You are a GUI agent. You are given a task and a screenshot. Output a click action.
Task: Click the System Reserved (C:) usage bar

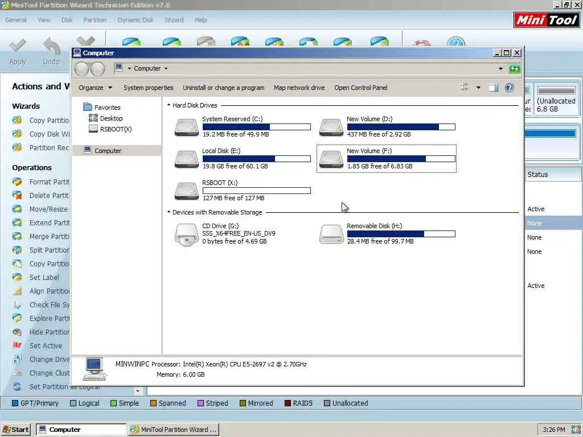tap(257, 127)
